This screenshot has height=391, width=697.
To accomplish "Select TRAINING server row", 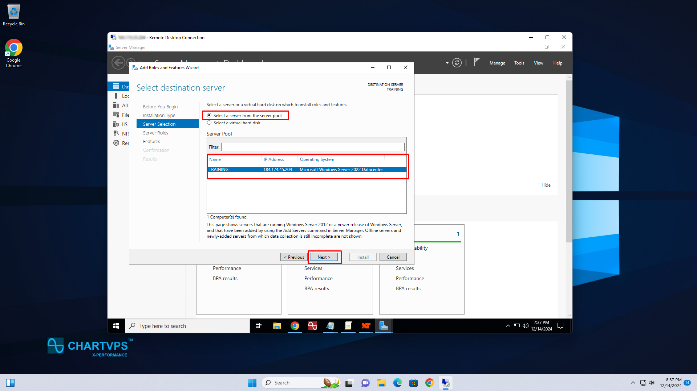I will (x=307, y=169).
